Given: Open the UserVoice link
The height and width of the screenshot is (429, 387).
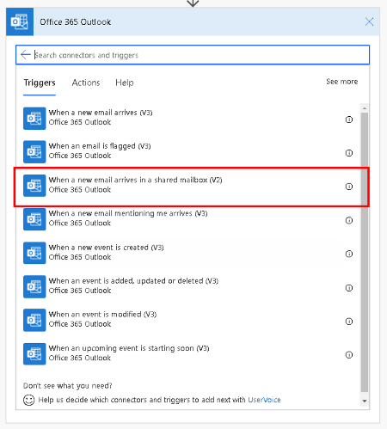Looking at the screenshot, I should point(264,400).
